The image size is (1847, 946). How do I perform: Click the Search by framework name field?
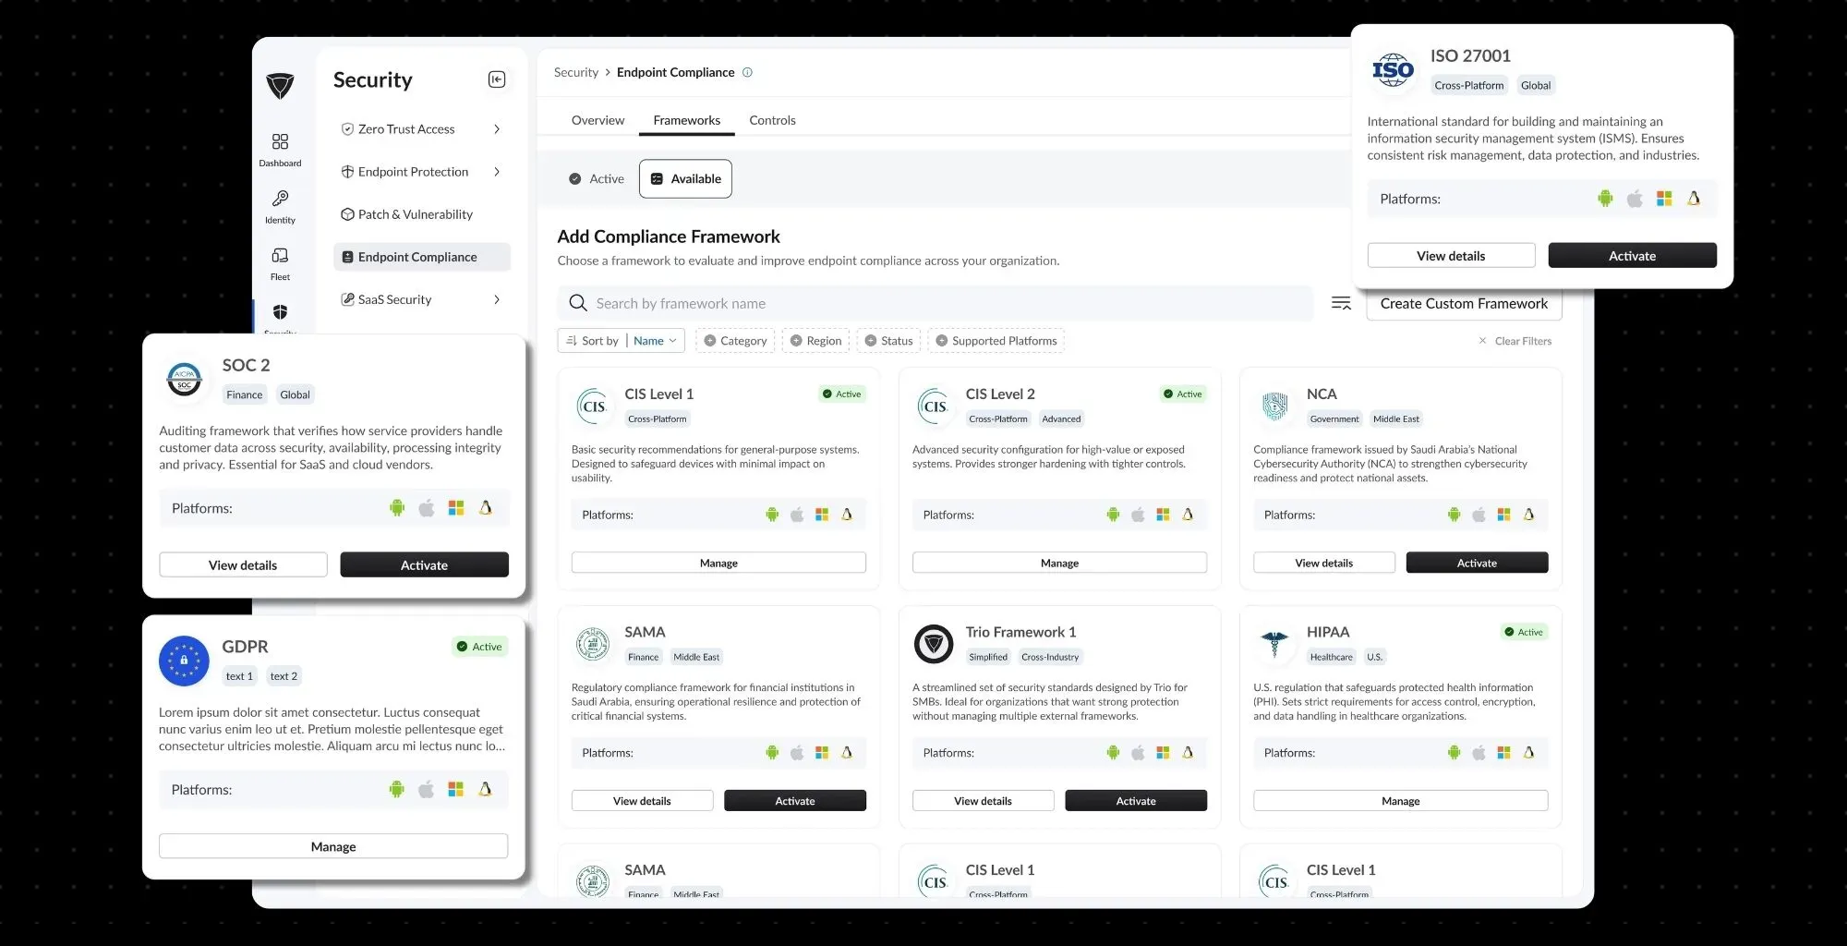[936, 303]
